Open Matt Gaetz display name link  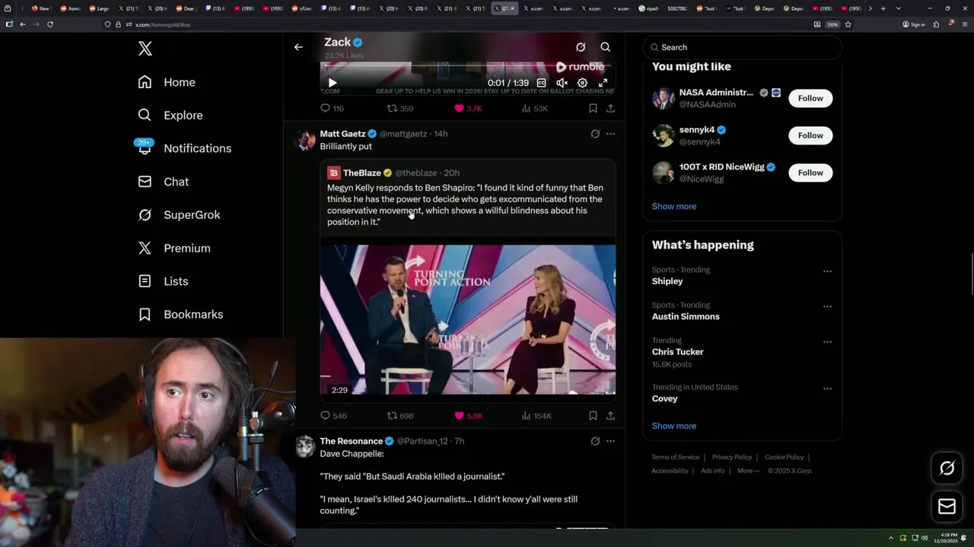(x=342, y=134)
